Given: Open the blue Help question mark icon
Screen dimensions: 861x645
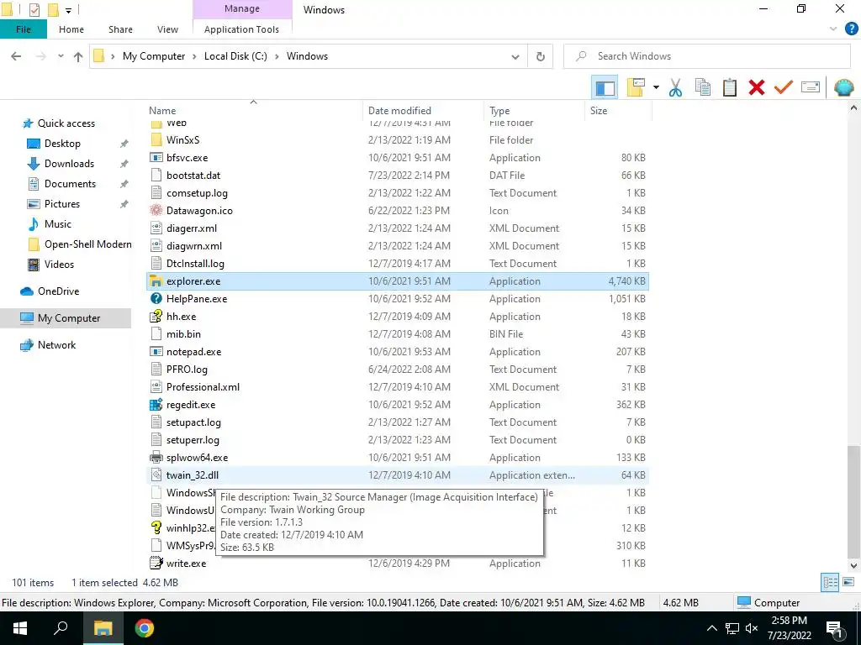Looking at the screenshot, I should [x=851, y=29].
